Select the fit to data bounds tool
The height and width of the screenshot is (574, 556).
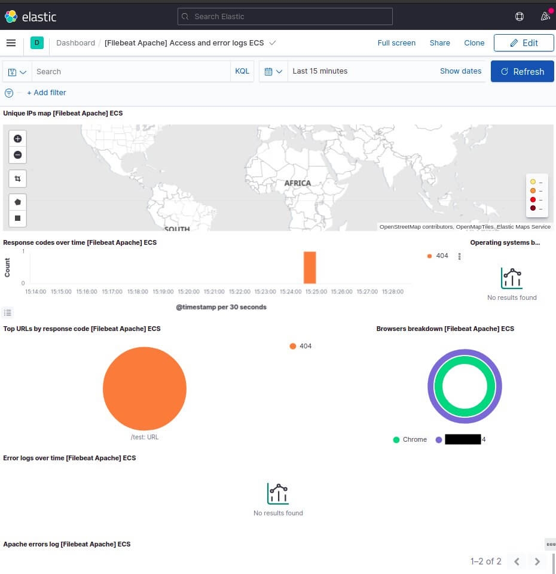(x=17, y=179)
